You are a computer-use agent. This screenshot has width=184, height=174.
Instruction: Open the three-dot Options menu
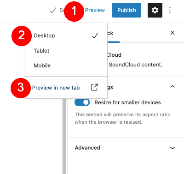170,10
